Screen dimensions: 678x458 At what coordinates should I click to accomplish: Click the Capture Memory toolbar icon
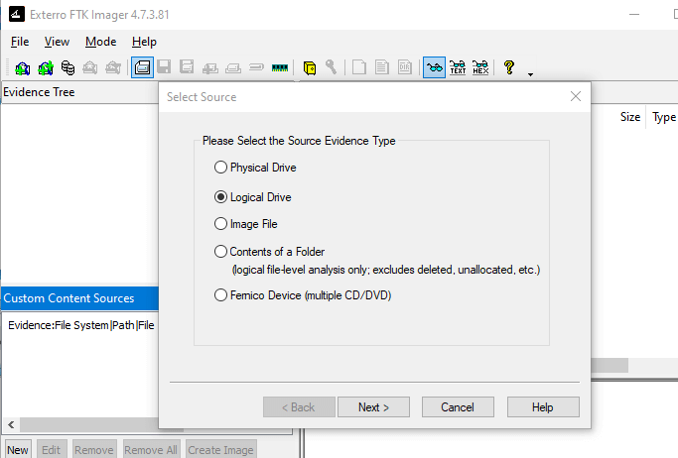(279, 68)
